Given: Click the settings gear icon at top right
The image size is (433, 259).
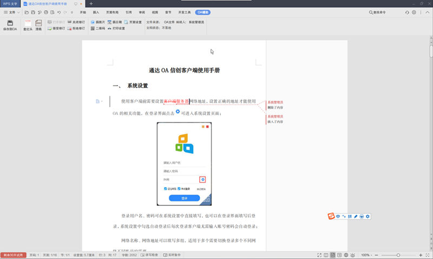Looking at the screenshot, I should 414,12.
